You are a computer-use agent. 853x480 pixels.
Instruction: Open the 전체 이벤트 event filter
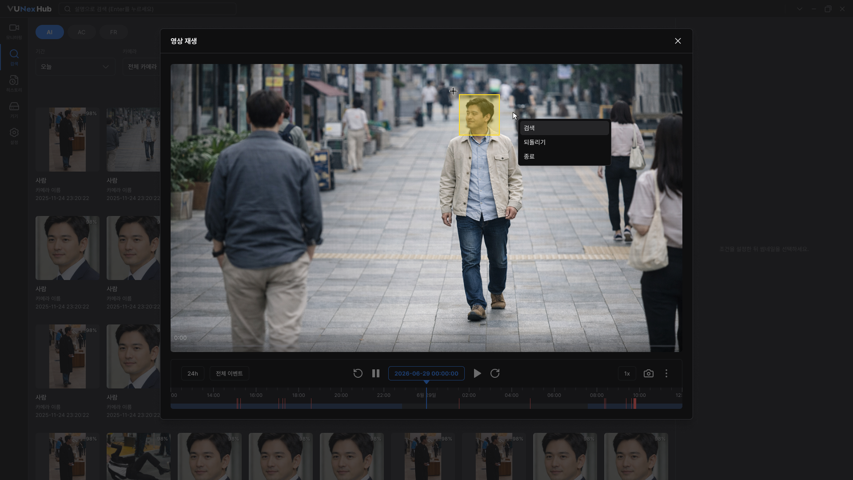click(229, 373)
